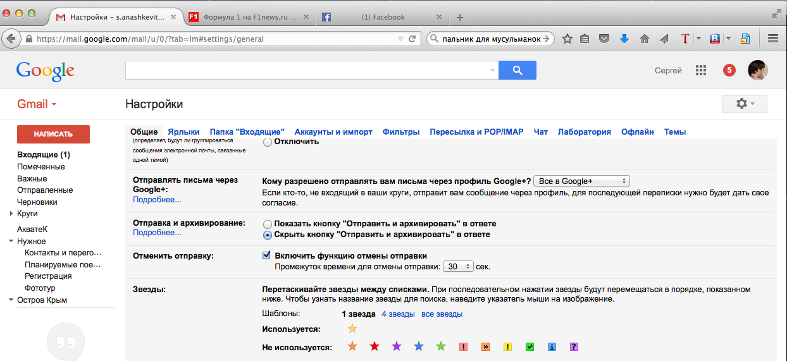Click the Google apps grid icon

[700, 70]
